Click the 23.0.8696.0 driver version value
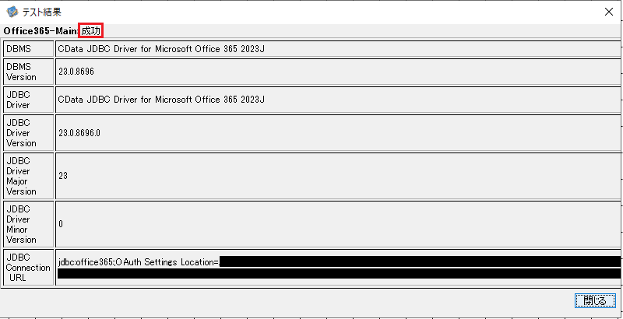The image size is (623, 319). tap(79, 132)
